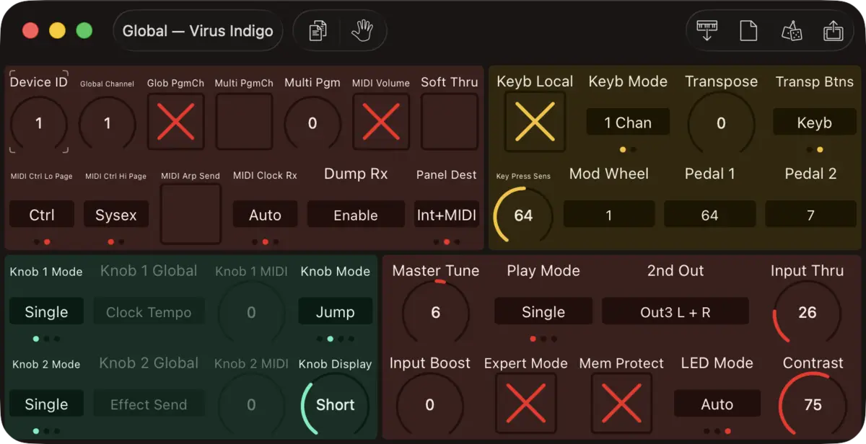Open the 2nd Out selector
This screenshot has height=444, width=866.
675,311
